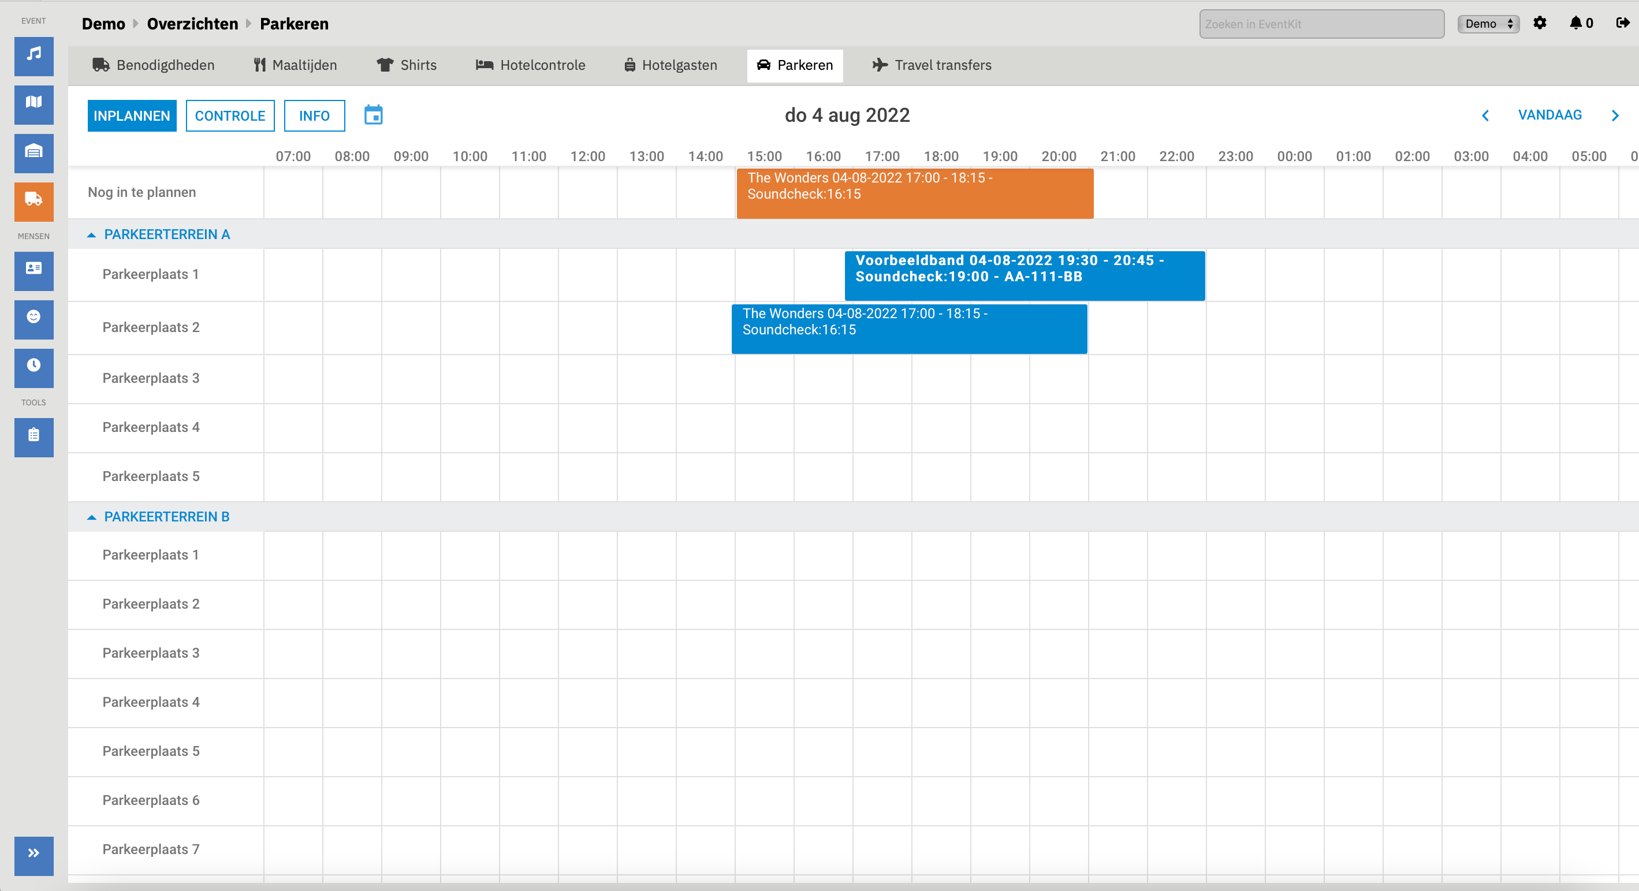This screenshot has width=1639, height=891.
Task: Select Parkeerplaats 1 under Parkeerterrein B
Action: pos(150,555)
